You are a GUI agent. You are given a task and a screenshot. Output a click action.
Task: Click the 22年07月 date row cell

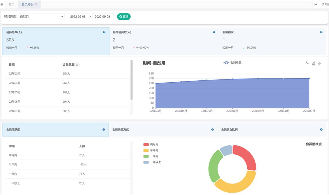point(15,111)
